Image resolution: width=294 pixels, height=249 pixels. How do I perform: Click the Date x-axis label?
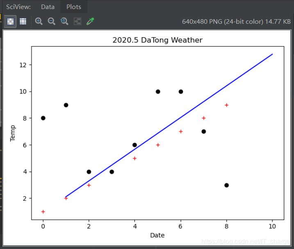(157, 235)
